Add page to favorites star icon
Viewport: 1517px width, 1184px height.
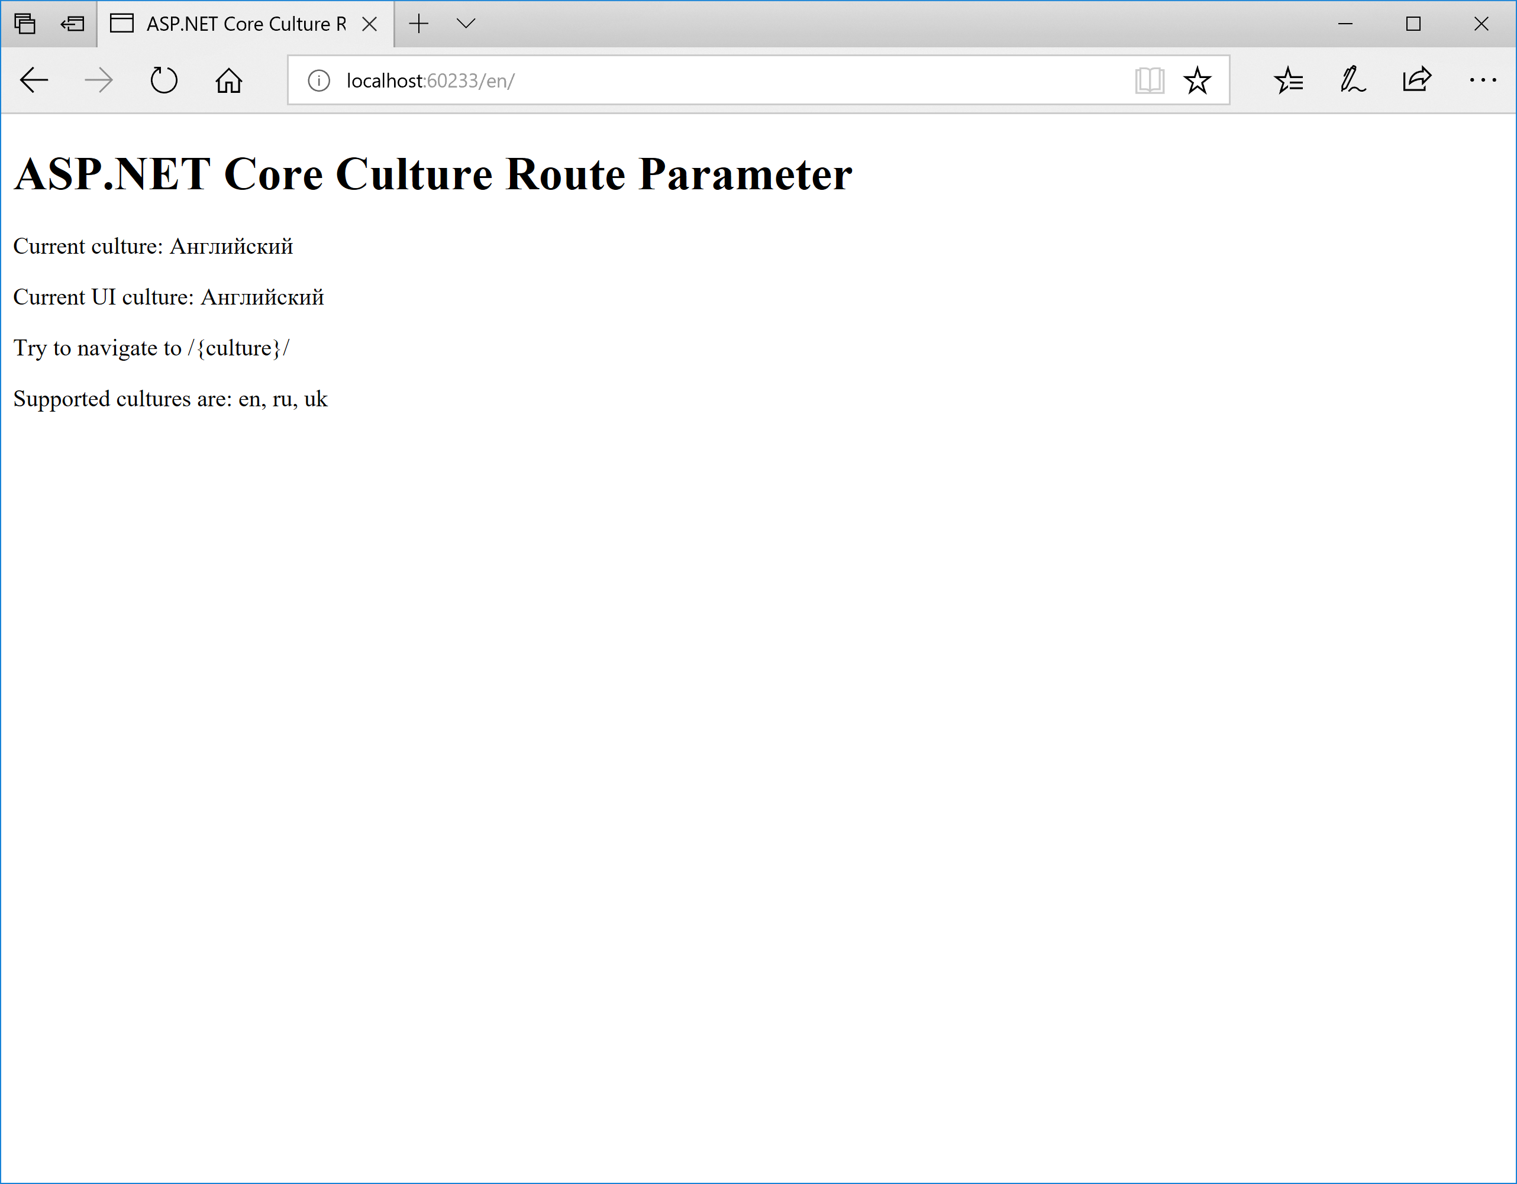click(x=1198, y=80)
